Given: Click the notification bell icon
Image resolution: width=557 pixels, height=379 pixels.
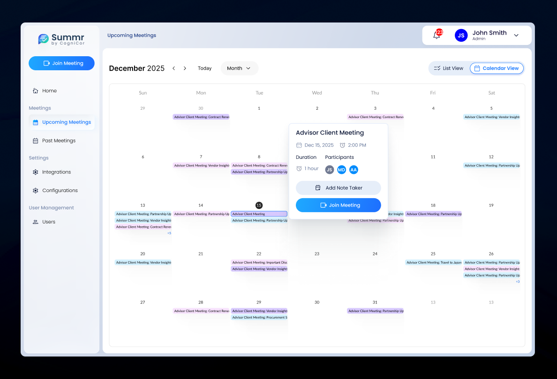Looking at the screenshot, I should click(x=437, y=35).
